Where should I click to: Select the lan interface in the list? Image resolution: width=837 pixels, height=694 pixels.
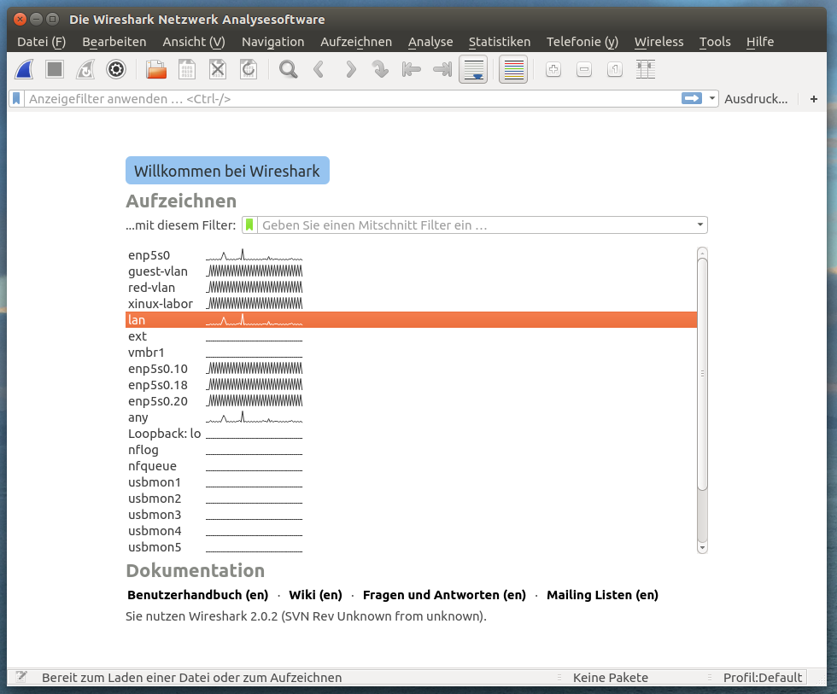pos(256,319)
